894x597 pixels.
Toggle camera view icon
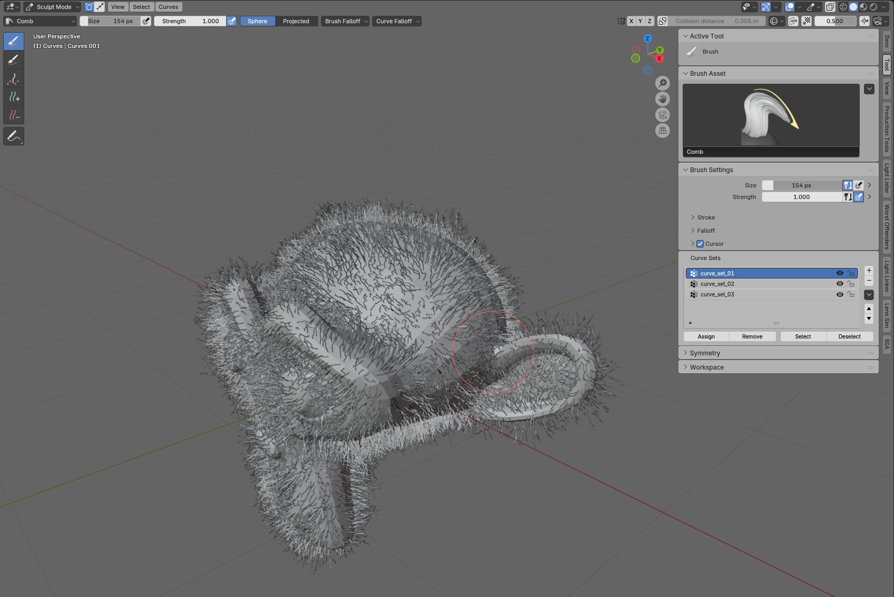coord(663,115)
